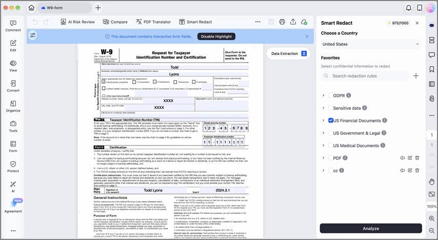
Task: Open the mobile device icon in title bar
Action: point(420,8)
